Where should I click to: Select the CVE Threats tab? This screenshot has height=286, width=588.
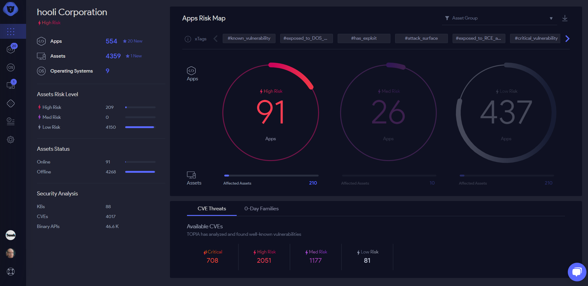pos(212,209)
